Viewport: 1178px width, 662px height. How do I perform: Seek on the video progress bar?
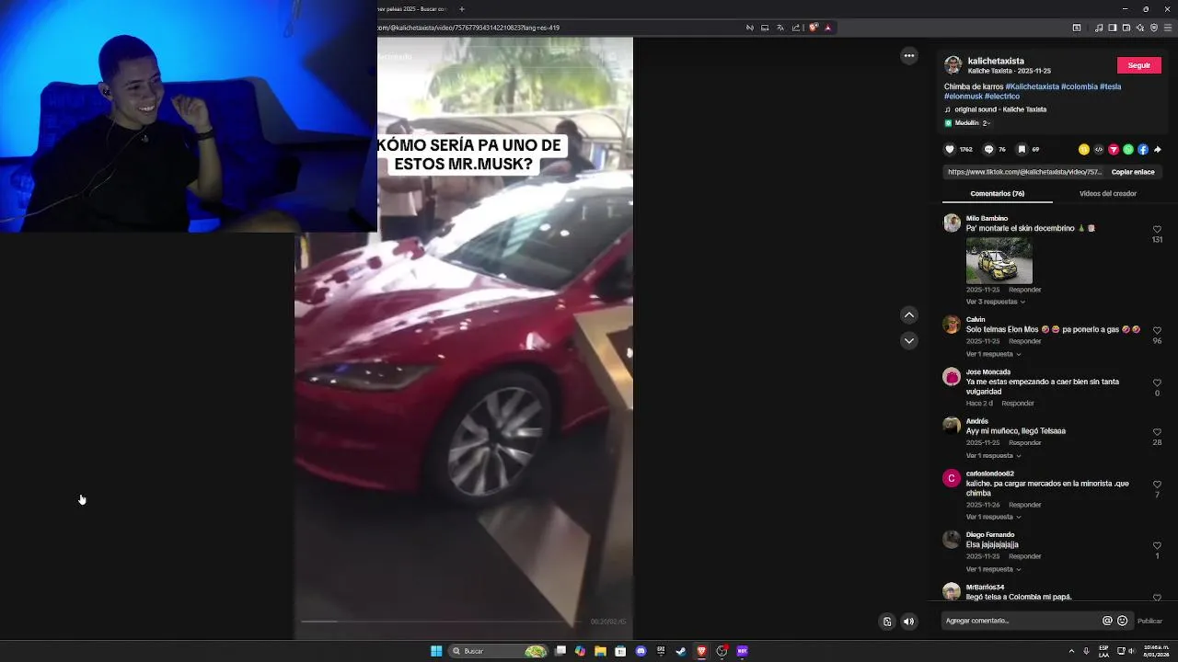[x=442, y=622]
